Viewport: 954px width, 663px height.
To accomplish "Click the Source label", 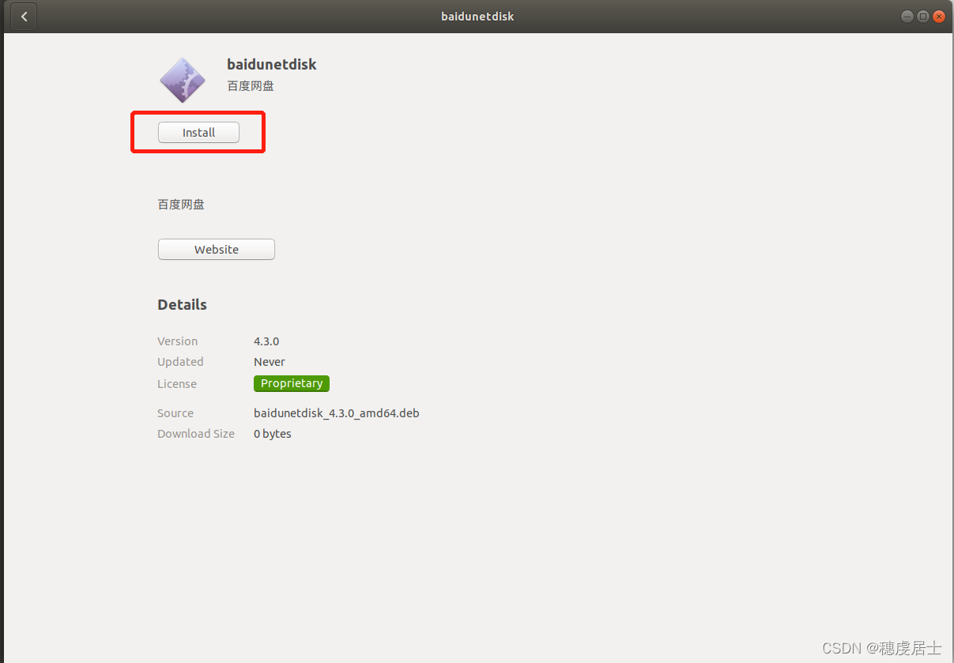I will (x=175, y=413).
